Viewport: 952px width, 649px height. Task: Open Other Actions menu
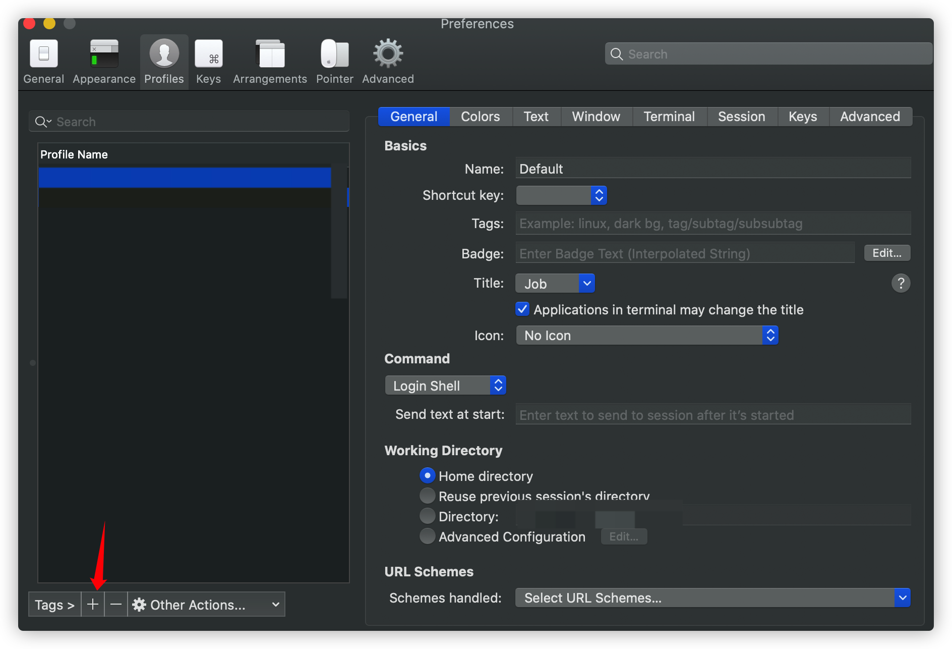click(x=206, y=604)
